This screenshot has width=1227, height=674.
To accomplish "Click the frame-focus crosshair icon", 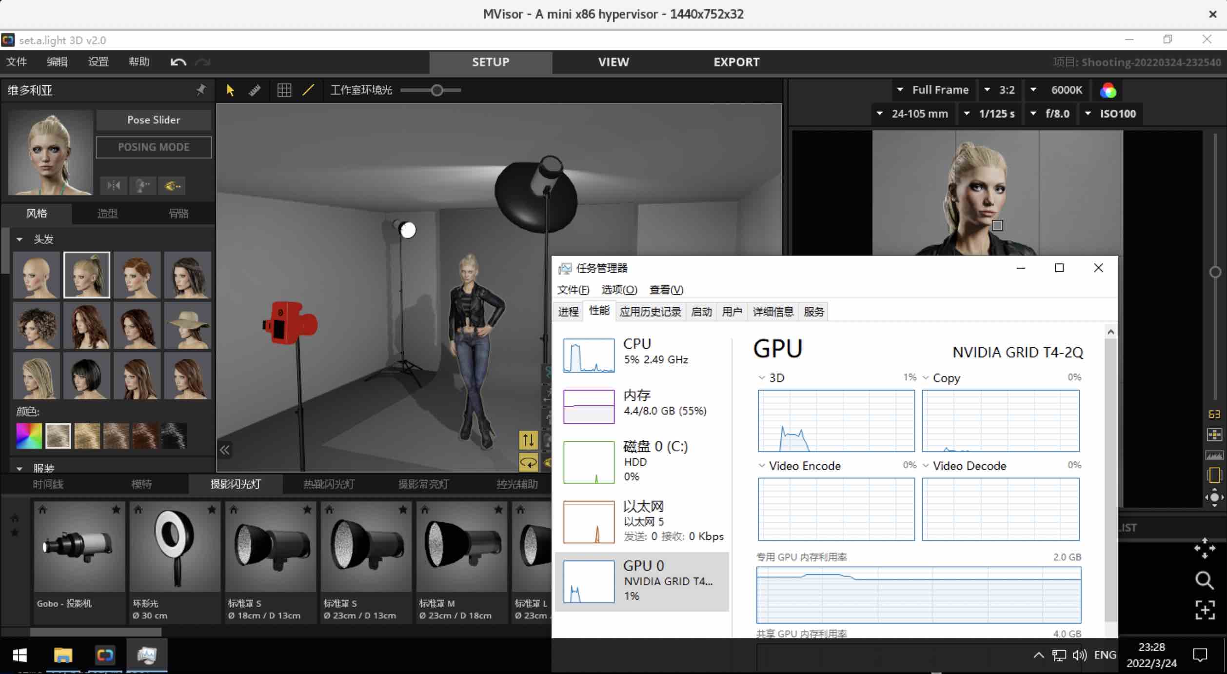I will (x=1205, y=610).
